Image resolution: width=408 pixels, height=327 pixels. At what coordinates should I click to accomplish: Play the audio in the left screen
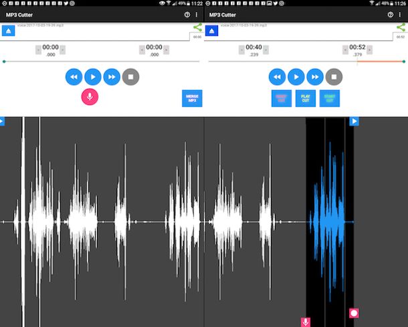pyautogui.click(x=93, y=77)
